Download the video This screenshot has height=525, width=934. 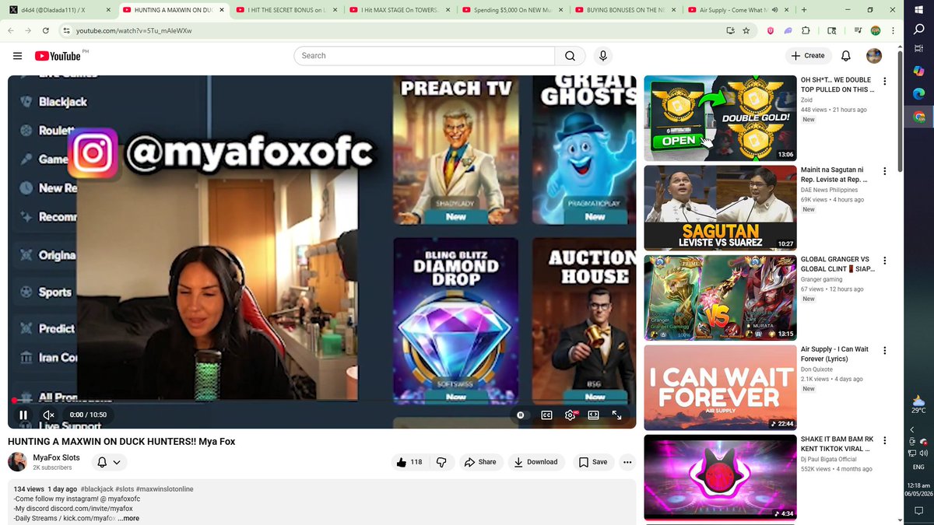pos(535,462)
